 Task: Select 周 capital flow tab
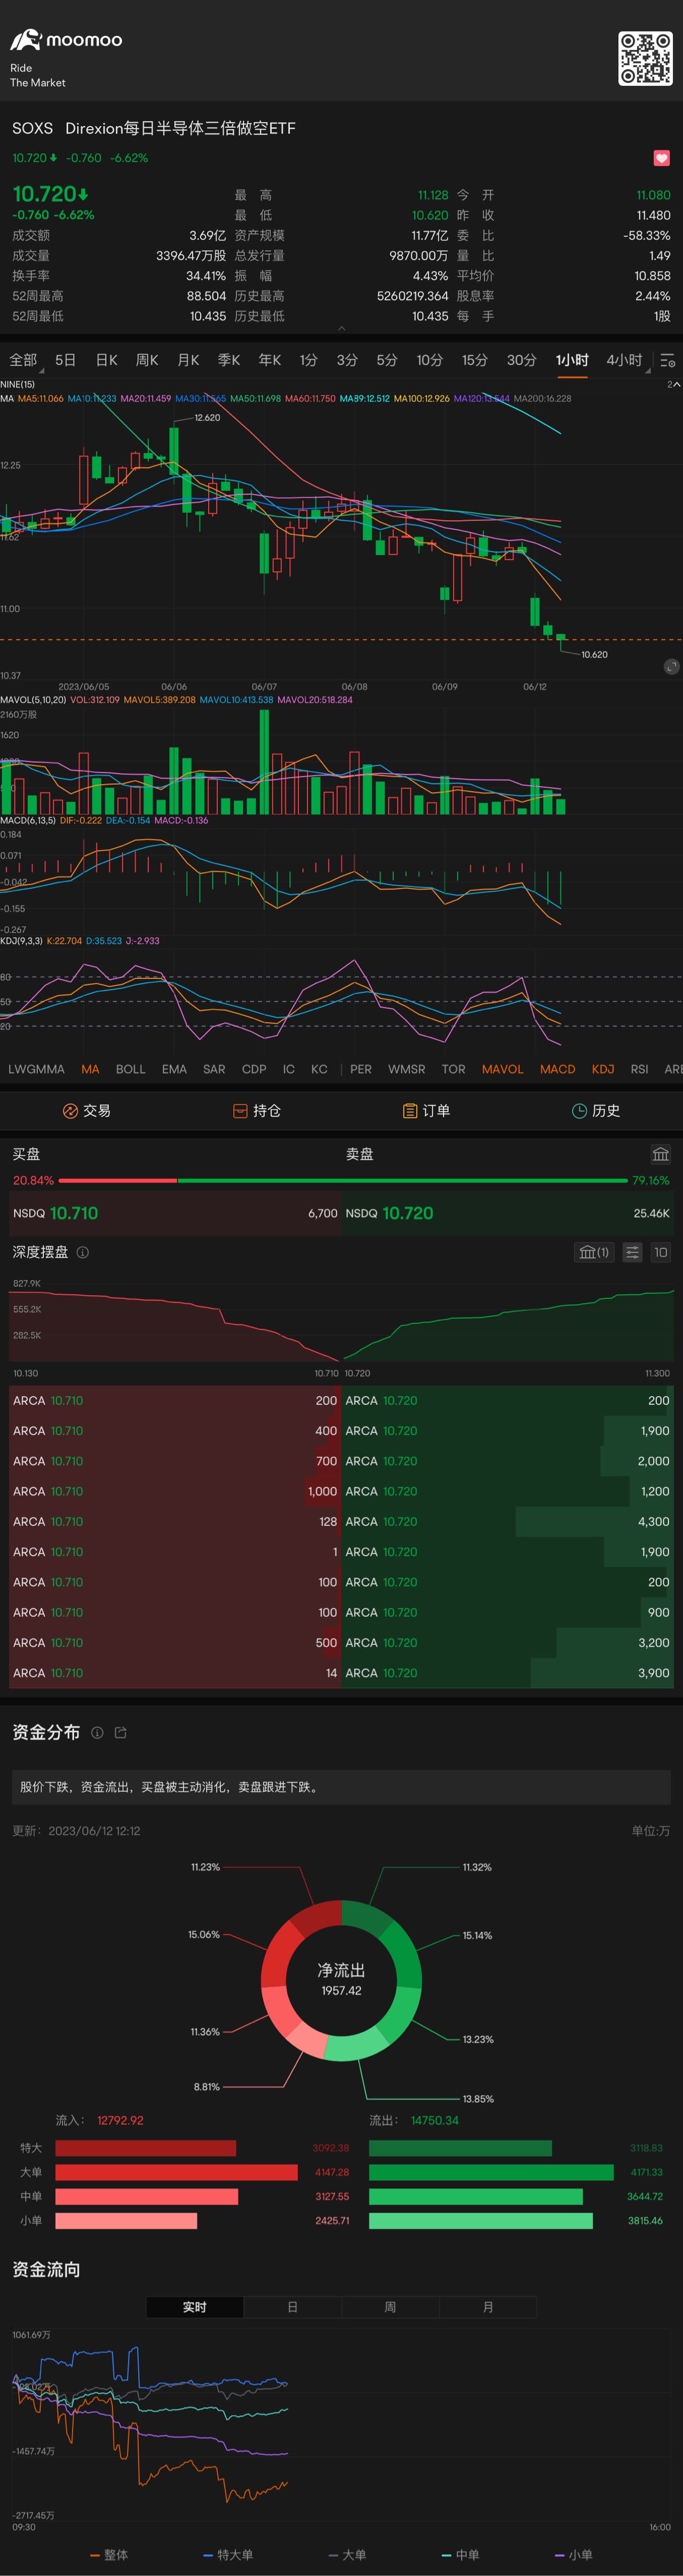(x=391, y=2307)
